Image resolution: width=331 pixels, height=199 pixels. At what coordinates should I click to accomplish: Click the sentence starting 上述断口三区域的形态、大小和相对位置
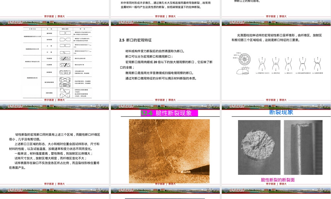[54, 146]
